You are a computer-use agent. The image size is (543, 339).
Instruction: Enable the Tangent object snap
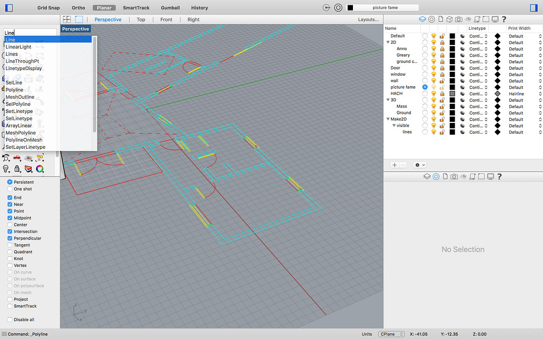tap(10, 245)
